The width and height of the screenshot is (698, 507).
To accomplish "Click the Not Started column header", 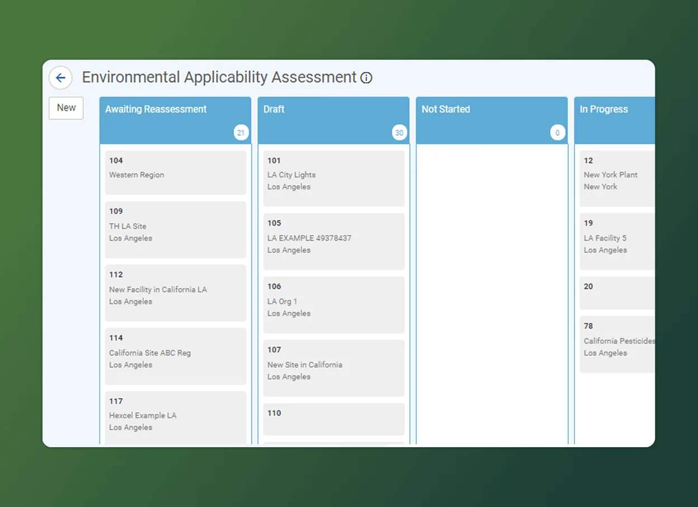I will (x=446, y=109).
